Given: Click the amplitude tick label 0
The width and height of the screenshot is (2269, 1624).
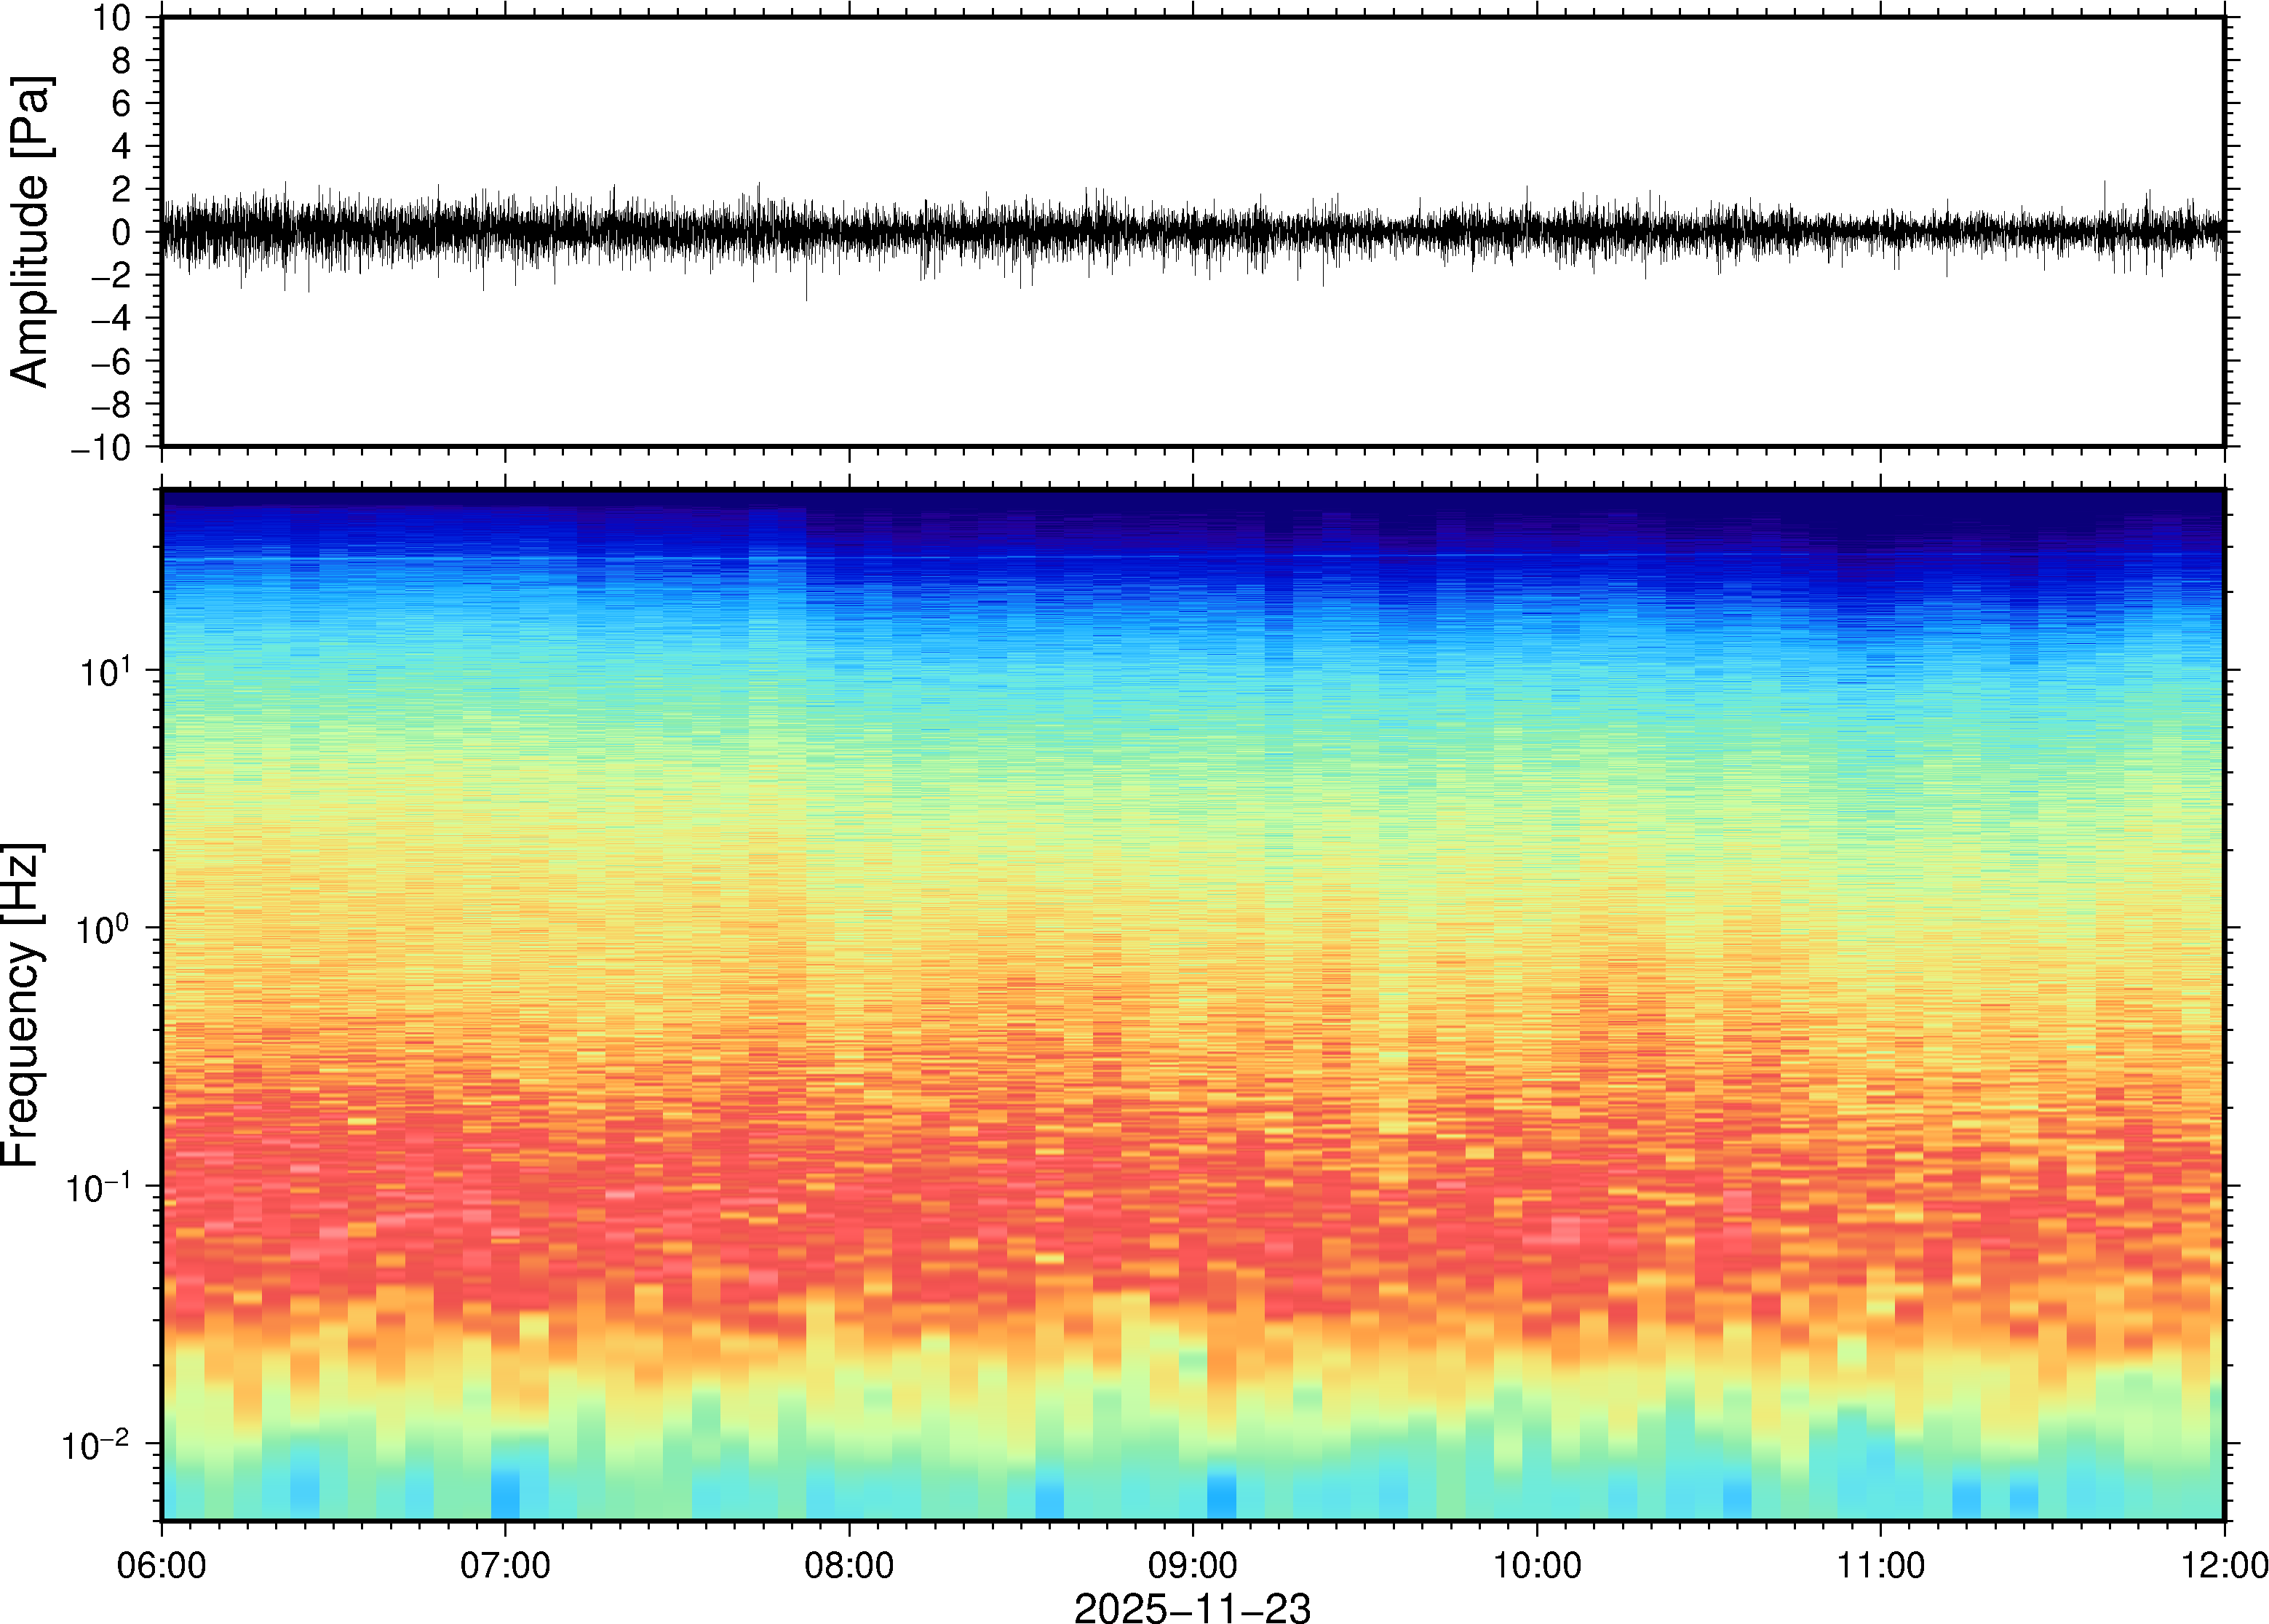Looking at the screenshot, I should [x=122, y=233].
